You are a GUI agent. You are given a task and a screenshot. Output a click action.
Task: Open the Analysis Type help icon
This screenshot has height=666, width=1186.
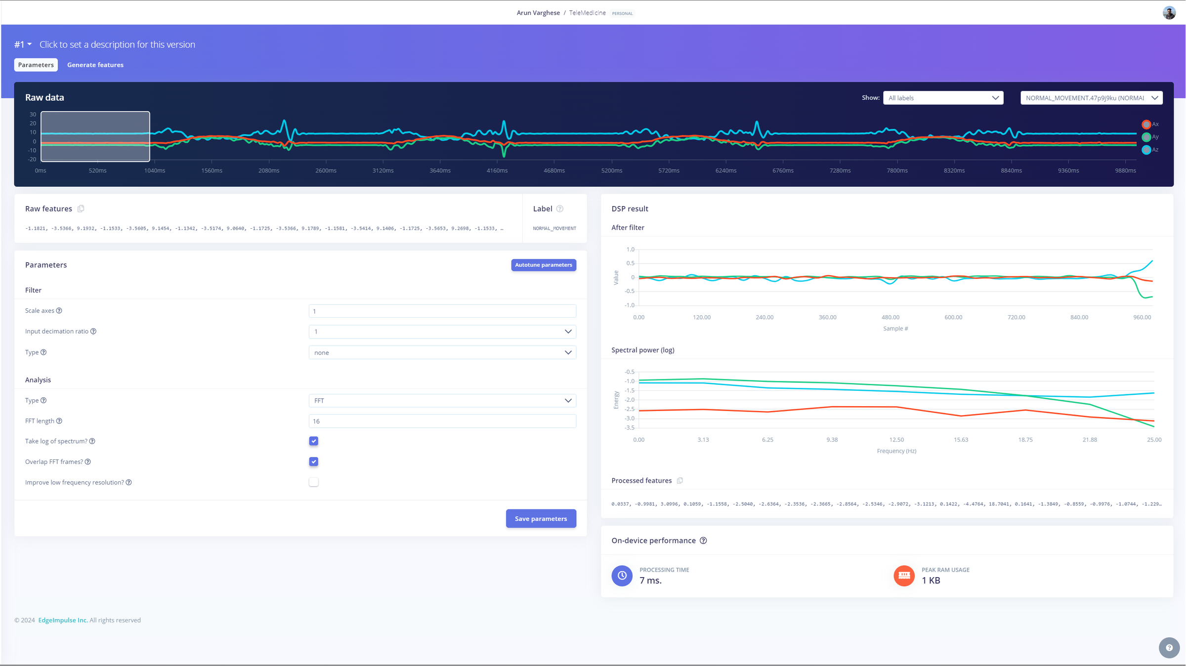pos(43,401)
